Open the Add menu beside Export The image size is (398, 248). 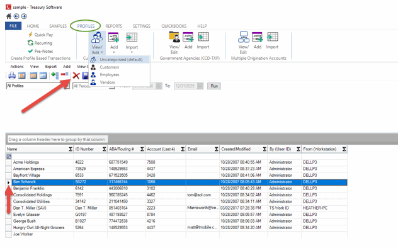coord(67,67)
